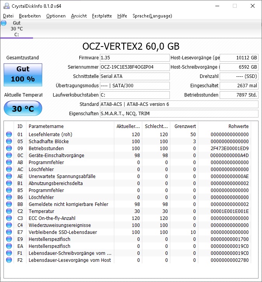The image size is (262, 282).
Task: Minimize the CrystalDiskInfo window
Action: (x=218, y=6)
